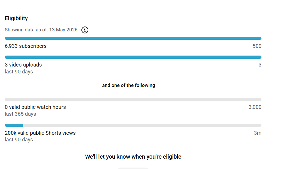The image size is (288, 169).
Task: Click the subscribers progress bar
Action: [x=133, y=38]
